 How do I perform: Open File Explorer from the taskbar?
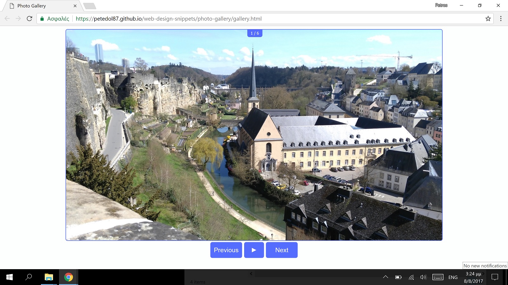(48, 277)
